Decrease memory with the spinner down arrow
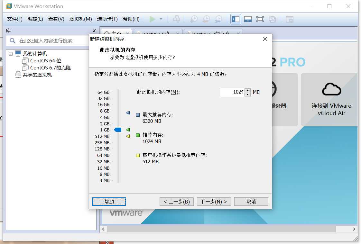 [247, 94]
